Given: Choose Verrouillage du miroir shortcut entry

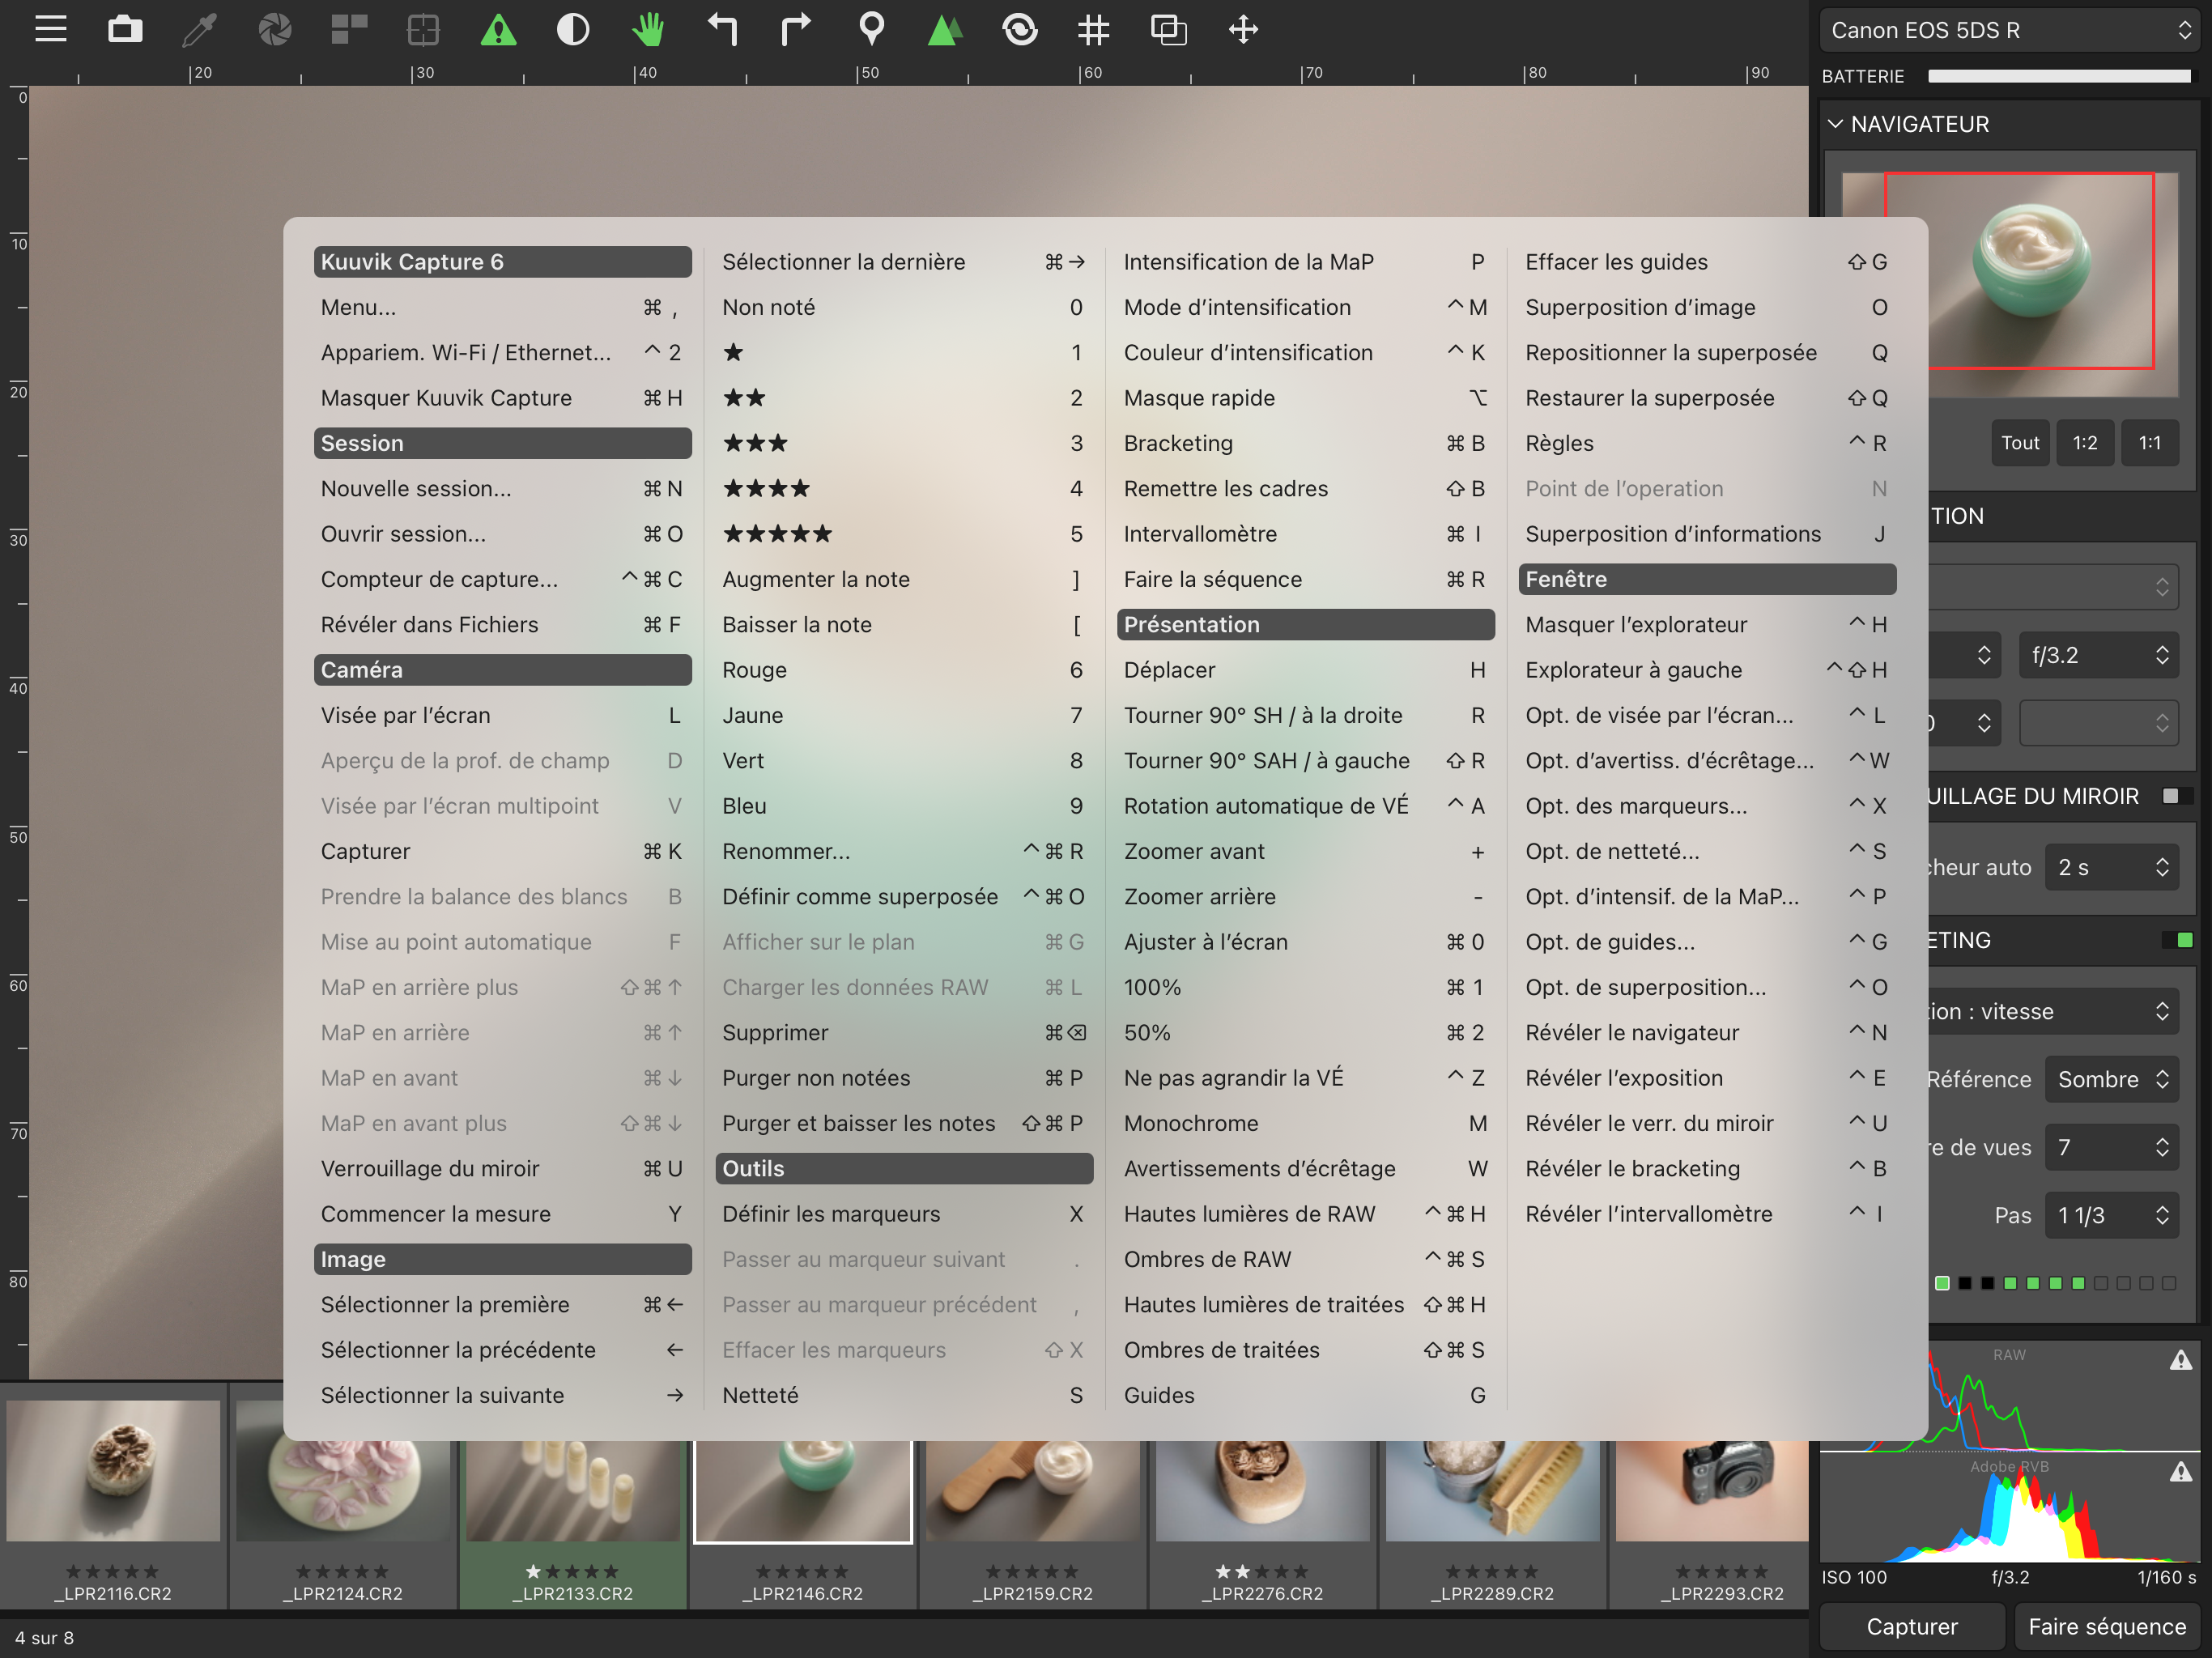Looking at the screenshot, I should click(x=502, y=1168).
